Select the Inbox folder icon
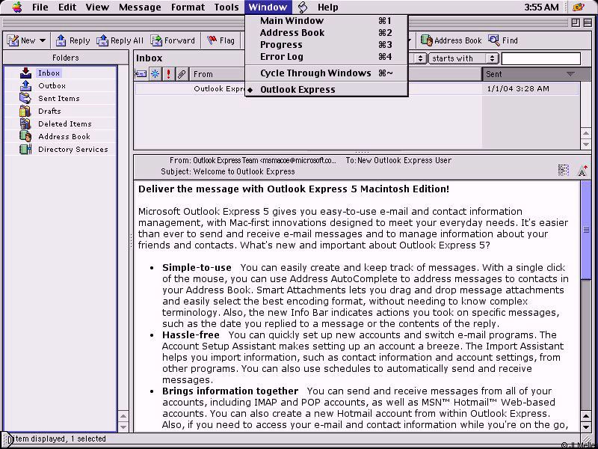 pos(25,73)
